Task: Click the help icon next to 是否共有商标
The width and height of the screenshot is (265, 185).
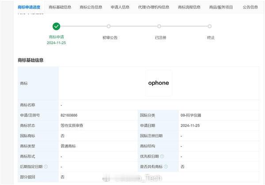Action: pyautogui.click(x=166, y=166)
